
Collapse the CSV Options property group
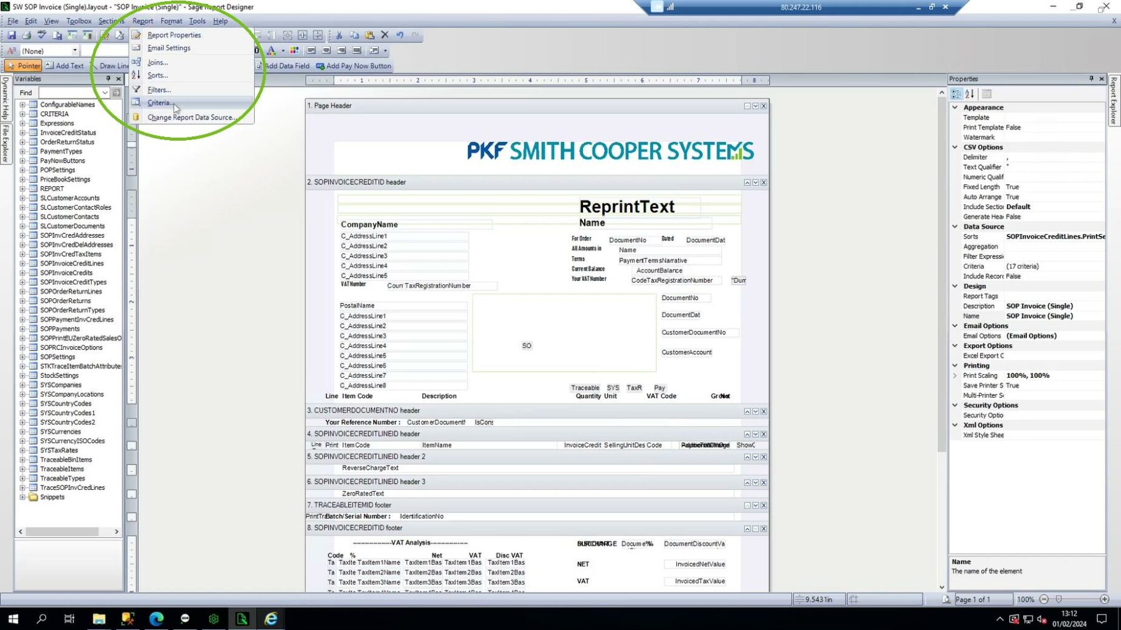click(955, 147)
